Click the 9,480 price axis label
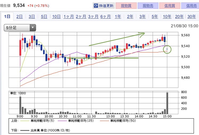Screen dimensions: 199x135 click(x=185, y=78)
